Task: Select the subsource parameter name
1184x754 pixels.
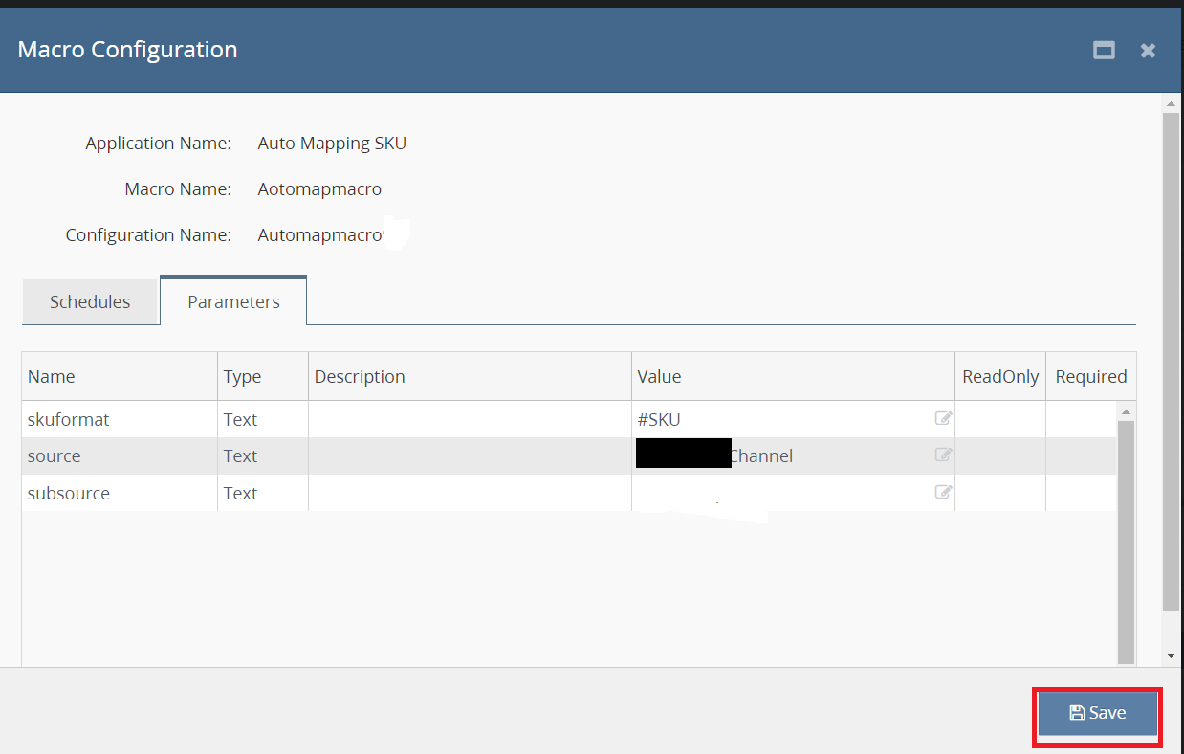Action: (69, 493)
